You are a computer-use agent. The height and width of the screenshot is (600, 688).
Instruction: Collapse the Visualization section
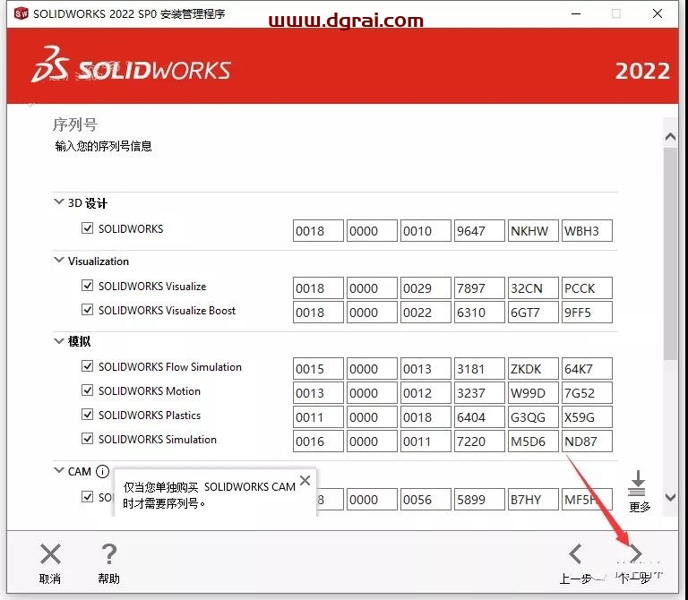coord(59,260)
